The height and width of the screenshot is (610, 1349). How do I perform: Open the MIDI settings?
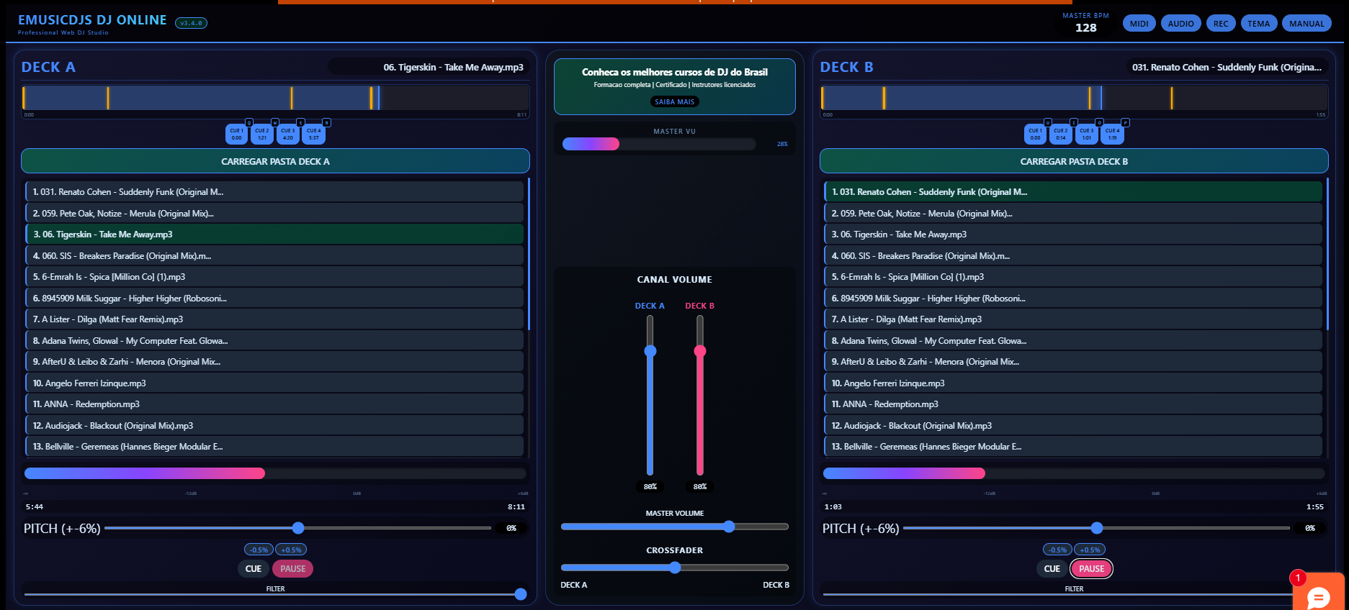1139,24
